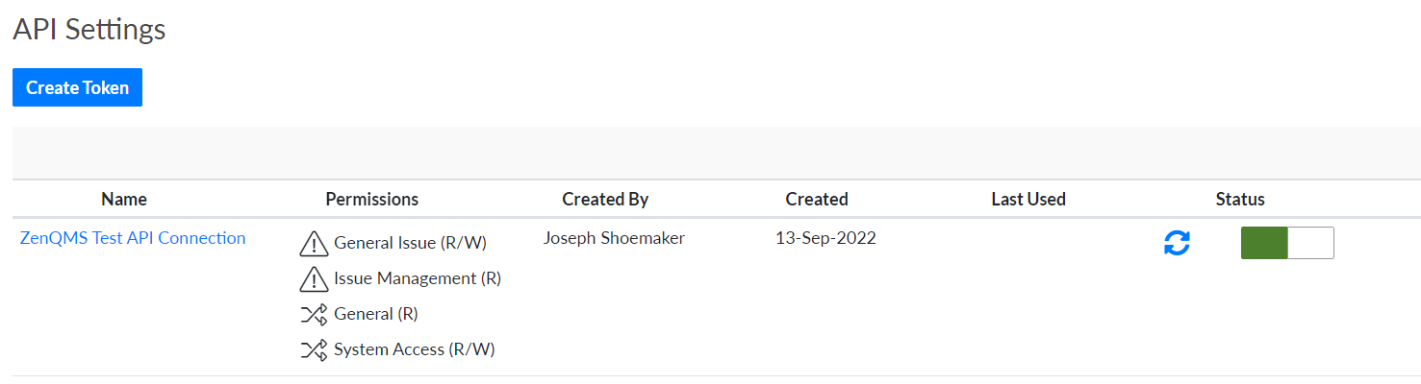Select the shuffle icon next to System Access (R/W)
This screenshot has height=384, width=1421.
[x=315, y=349]
